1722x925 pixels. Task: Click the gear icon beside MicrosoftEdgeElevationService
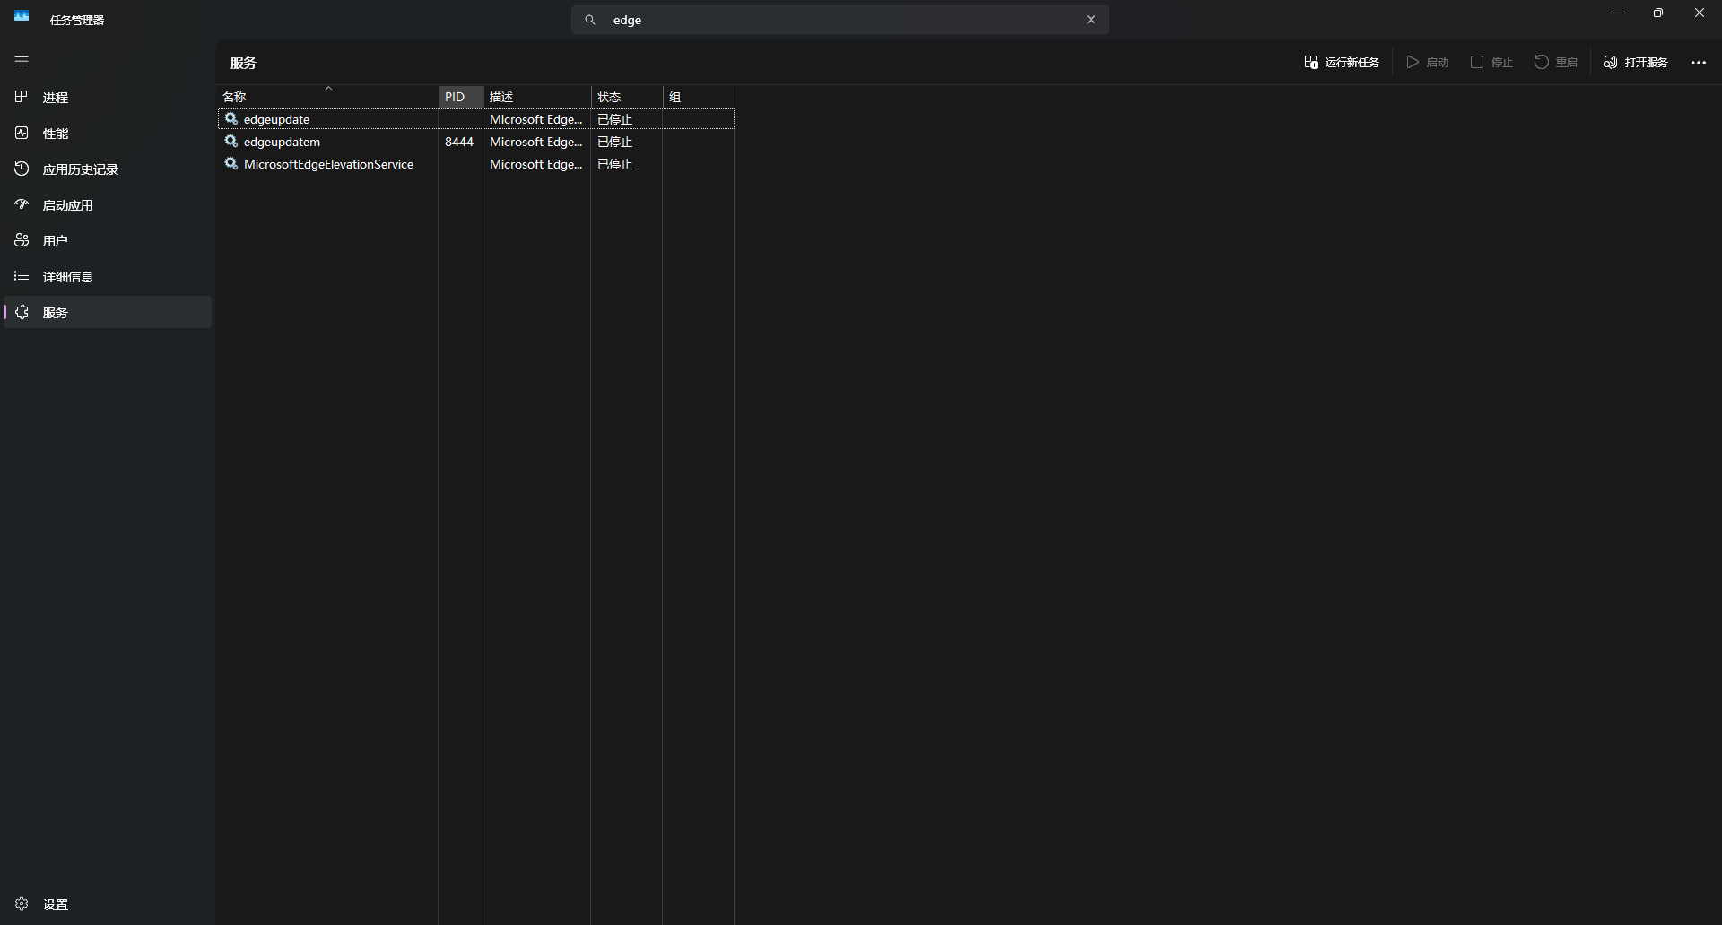coord(231,163)
